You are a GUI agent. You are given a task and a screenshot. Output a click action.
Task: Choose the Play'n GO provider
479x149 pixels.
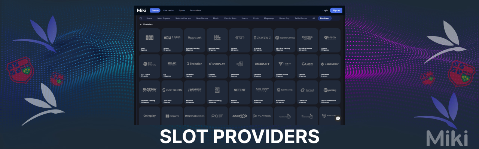coord(239,116)
